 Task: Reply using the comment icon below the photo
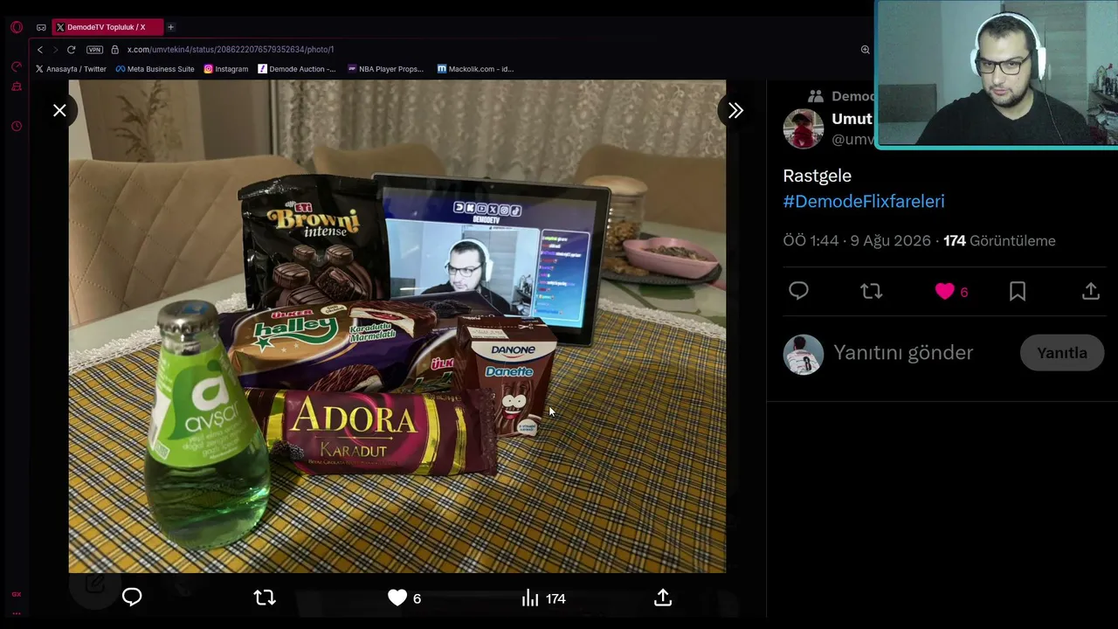132,598
